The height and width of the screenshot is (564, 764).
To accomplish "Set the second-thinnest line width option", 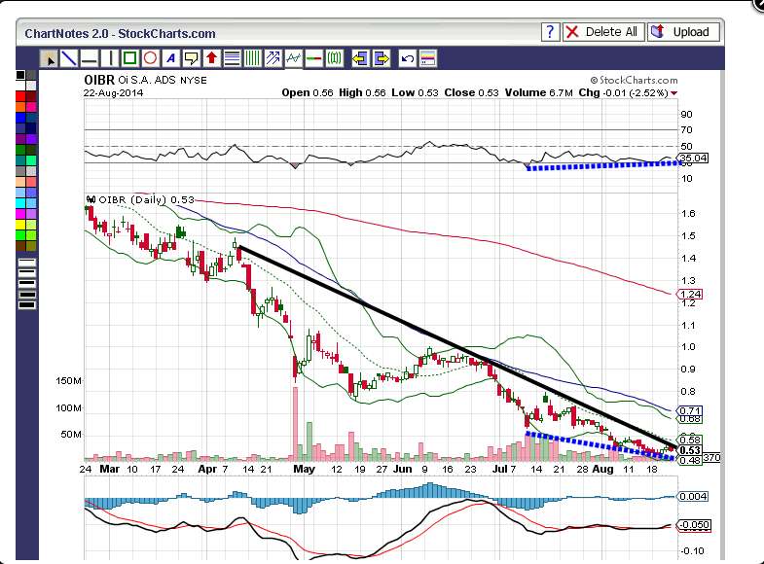I will 27,272.
